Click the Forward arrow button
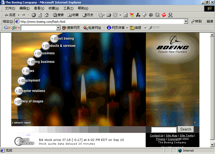 click(x=24, y=15)
